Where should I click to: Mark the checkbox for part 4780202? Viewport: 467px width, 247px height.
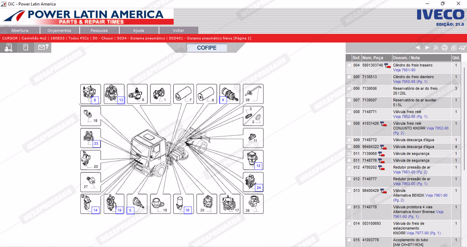pyautogui.click(x=349, y=167)
